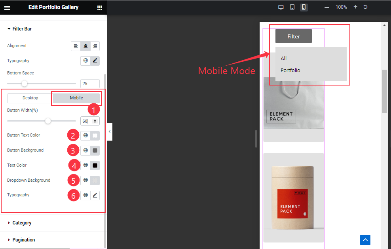Open the Element Pack canister portfolio image
Image resolution: width=391 pixels, height=249 pixels.
point(294,198)
